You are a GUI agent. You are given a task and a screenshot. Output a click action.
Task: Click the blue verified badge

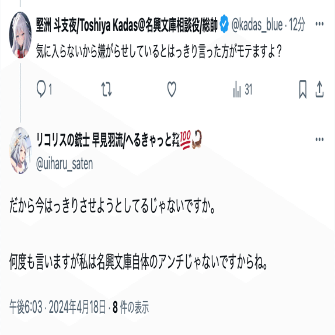tap(224, 24)
